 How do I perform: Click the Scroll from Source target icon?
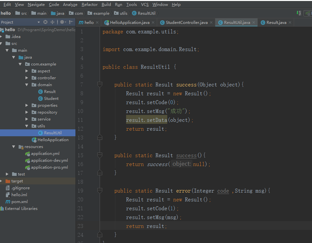click(x=45, y=22)
